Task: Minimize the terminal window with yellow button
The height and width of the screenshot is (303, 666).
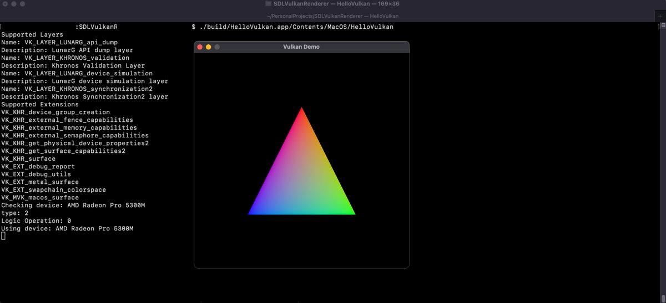Action: (14, 4)
